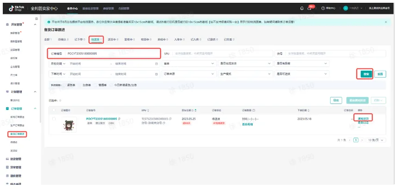Select 备货订单跟进 in the sidebar

(18, 134)
